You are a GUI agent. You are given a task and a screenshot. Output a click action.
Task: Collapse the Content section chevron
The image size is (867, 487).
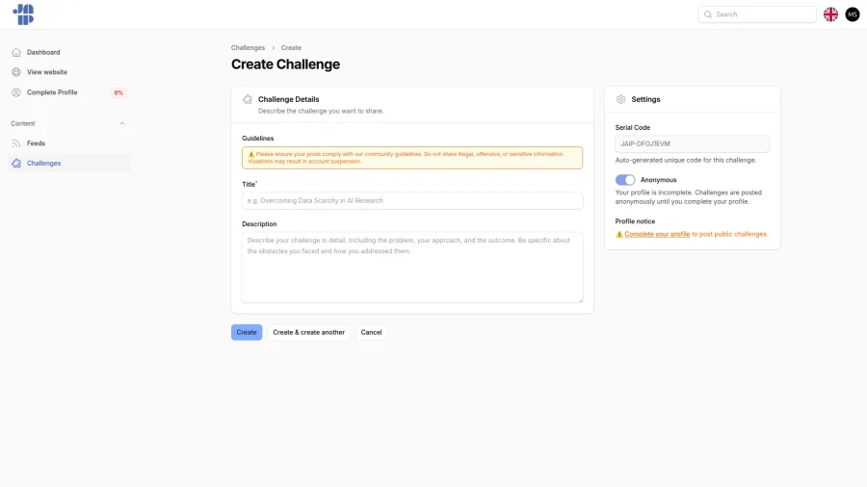pyautogui.click(x=122, y=124)
